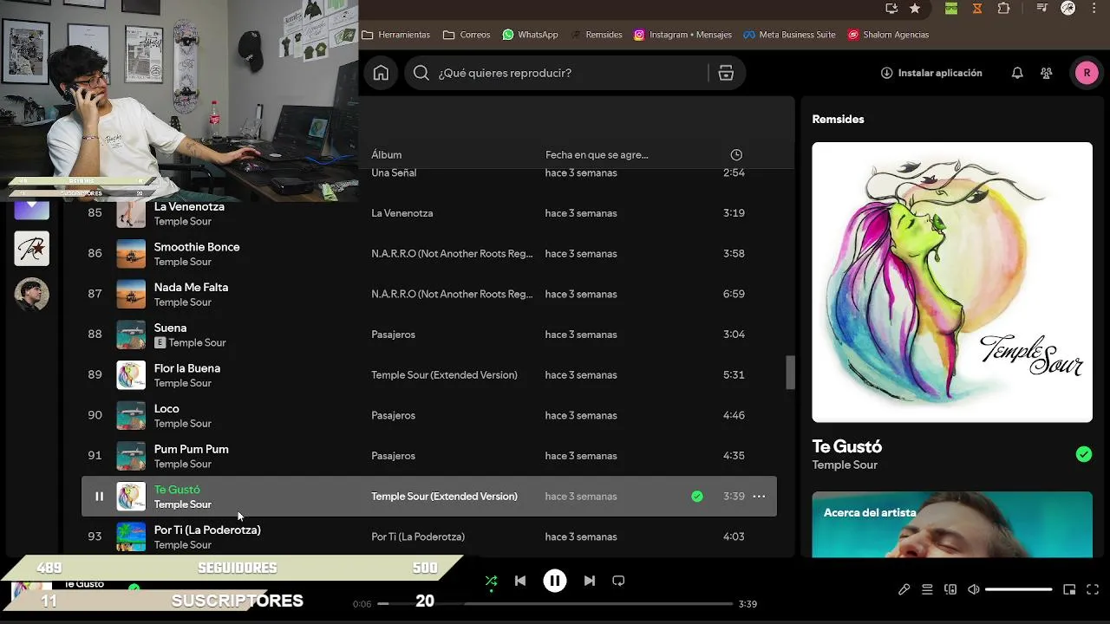
Task: Open Remsides bookmark
Action: pyautogui.click(x=596, y=35)
